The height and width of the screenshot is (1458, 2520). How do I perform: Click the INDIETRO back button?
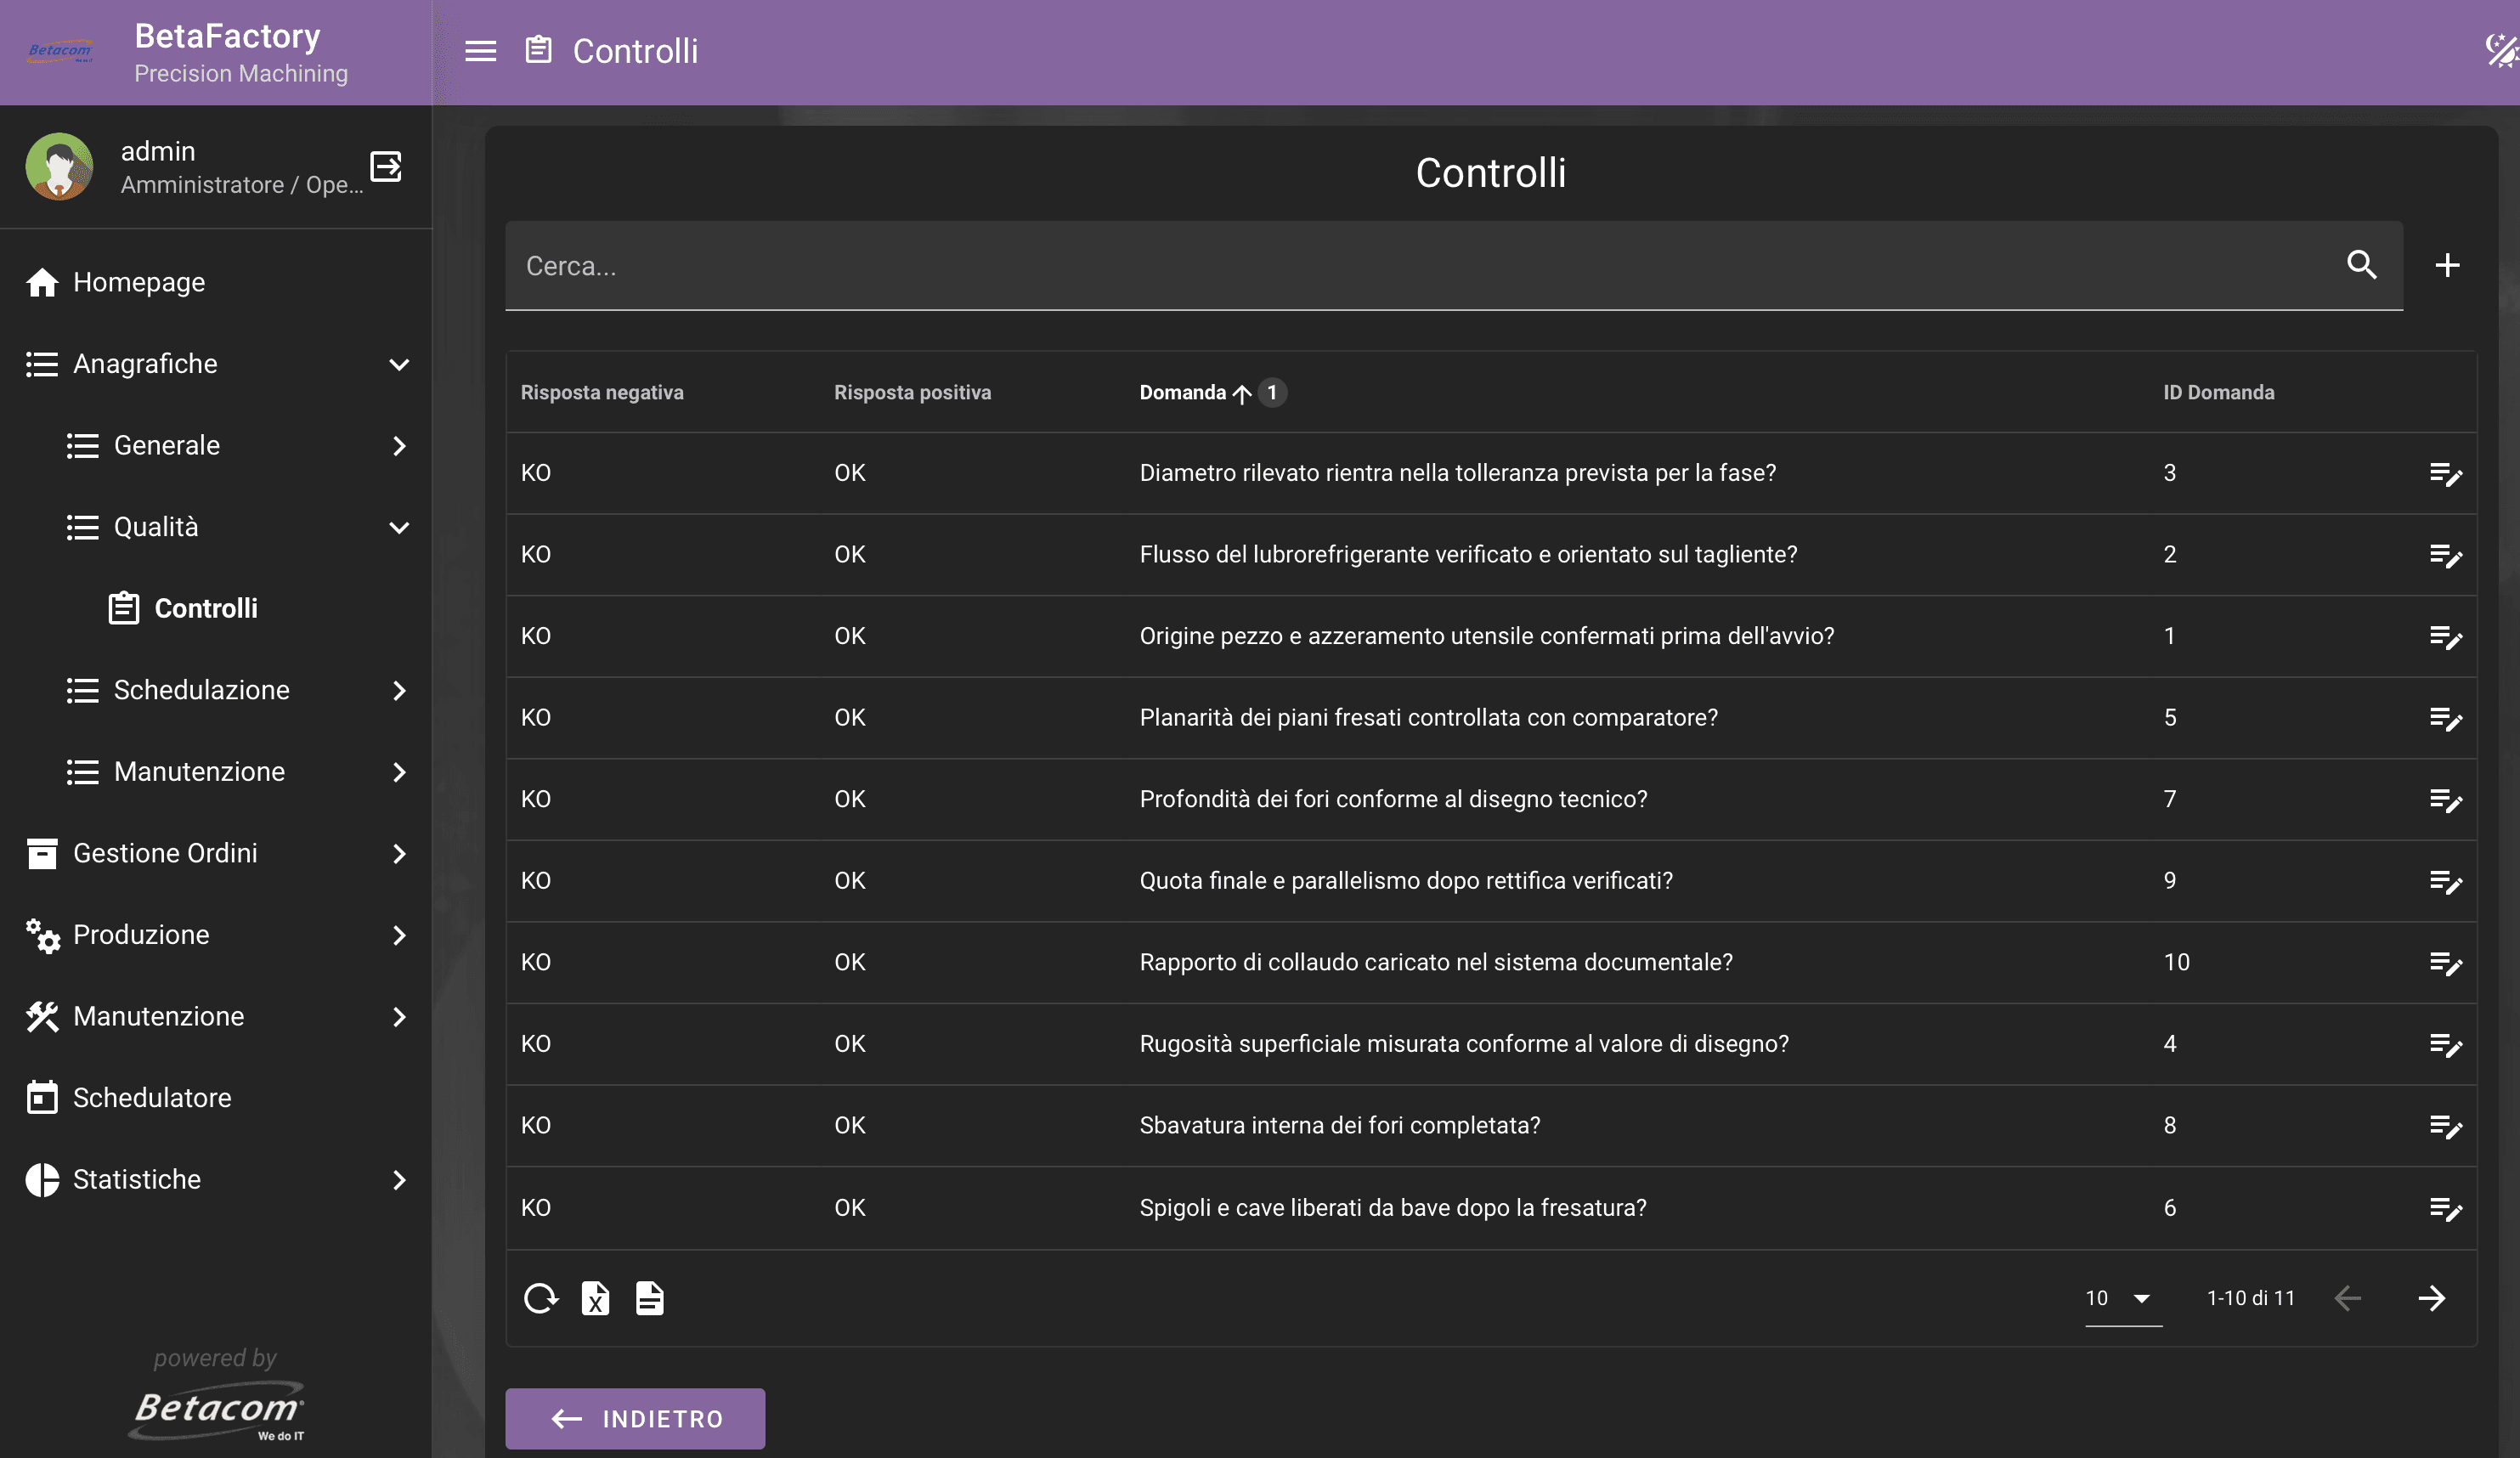(x=635, y=1418)
